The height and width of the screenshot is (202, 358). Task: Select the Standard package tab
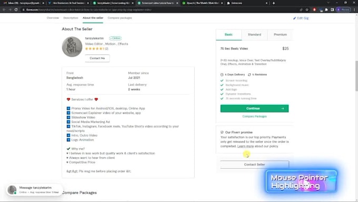[254, 34]
